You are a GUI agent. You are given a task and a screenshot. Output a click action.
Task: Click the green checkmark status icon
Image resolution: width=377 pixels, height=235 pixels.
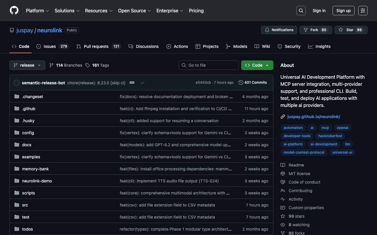(x=143, y=83)
